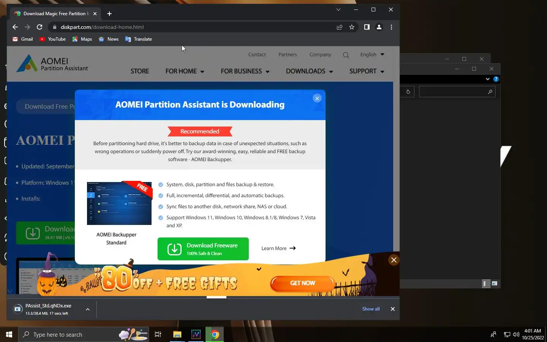Click the browser forward arrow
547x342 pixels.
click(27, 27)
